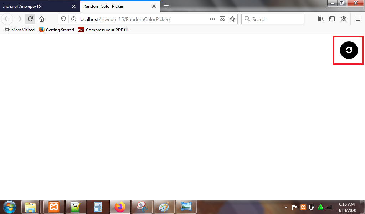Open Paint from taskbar
Screen dimensions: 365x214
(x=164, y=207)
